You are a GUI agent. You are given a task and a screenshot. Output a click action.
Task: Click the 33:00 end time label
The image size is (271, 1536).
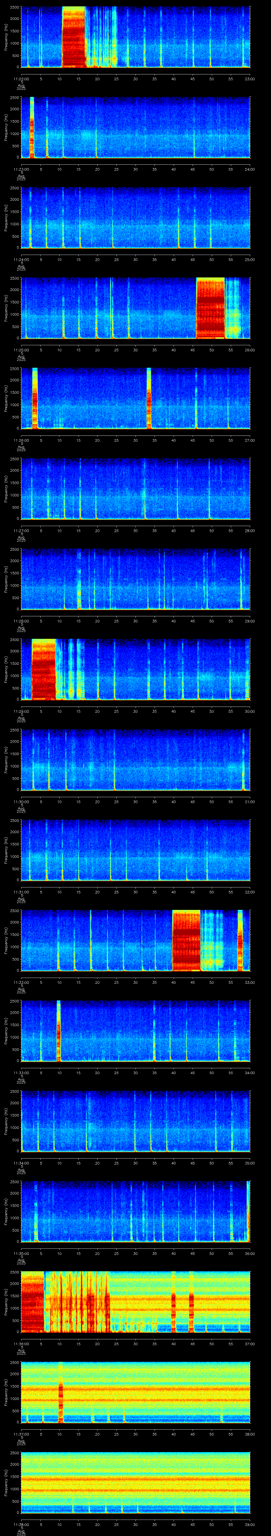coord(250,983)
